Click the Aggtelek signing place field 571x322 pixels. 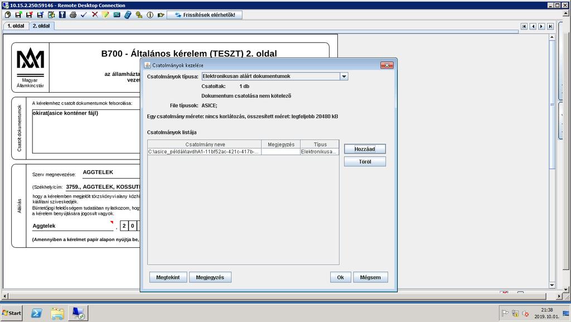(x=73, y=226)
